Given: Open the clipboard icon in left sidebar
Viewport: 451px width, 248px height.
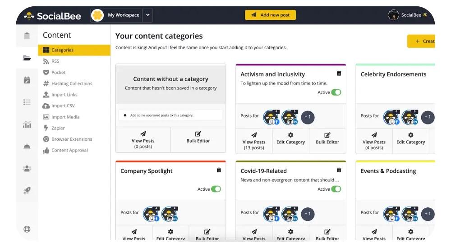Looking at the screenshot, I should (27, 36).
